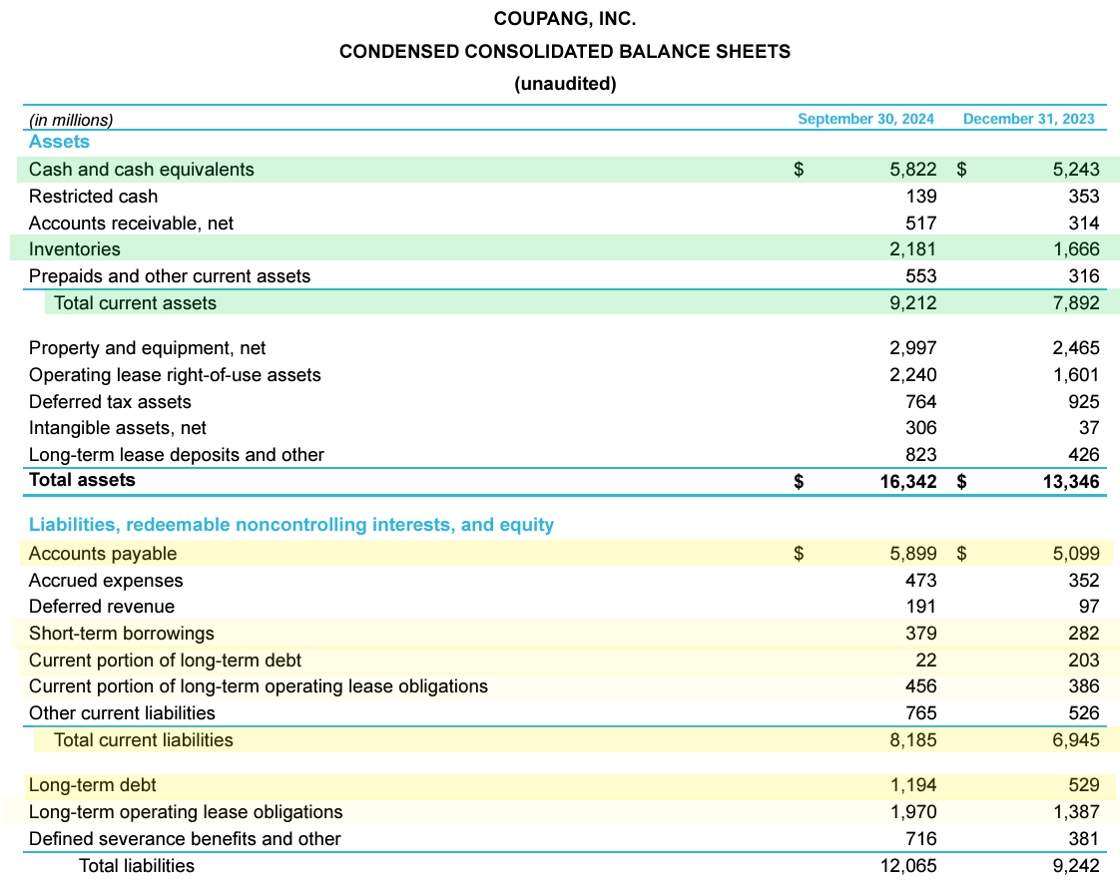The image size is (1120, 887).
Task: Click the short-term borrowings value 379
Action: (x=920, y=634)
